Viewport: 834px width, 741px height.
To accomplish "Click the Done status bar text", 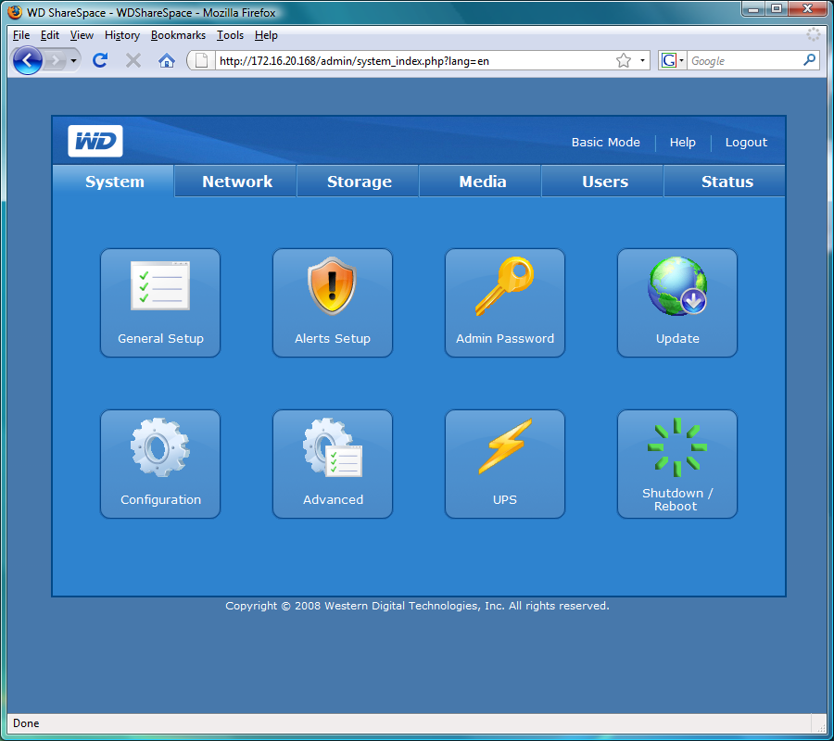I will [x=26, y=722].
